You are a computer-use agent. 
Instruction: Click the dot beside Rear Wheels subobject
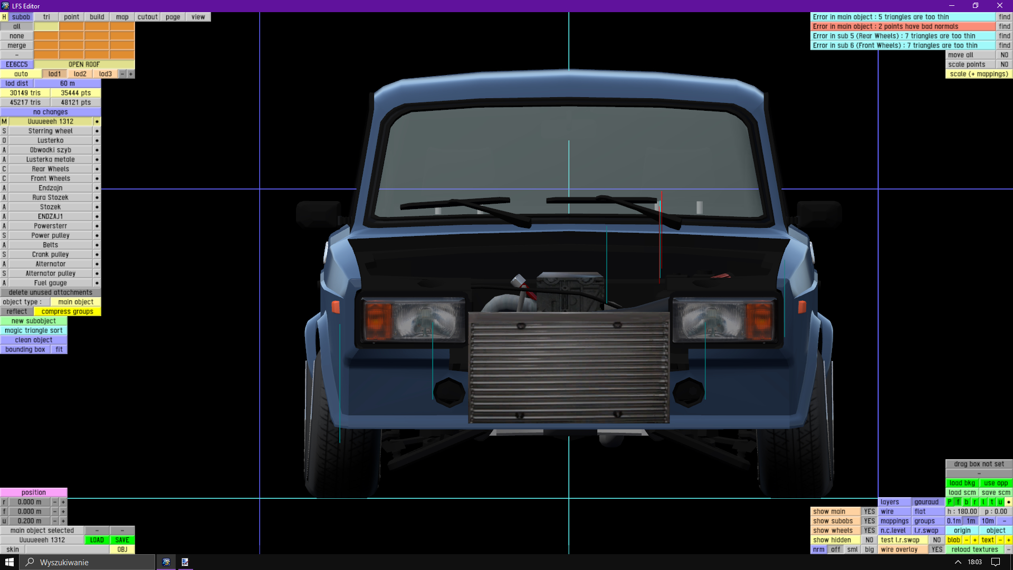(x=97, y=169)
